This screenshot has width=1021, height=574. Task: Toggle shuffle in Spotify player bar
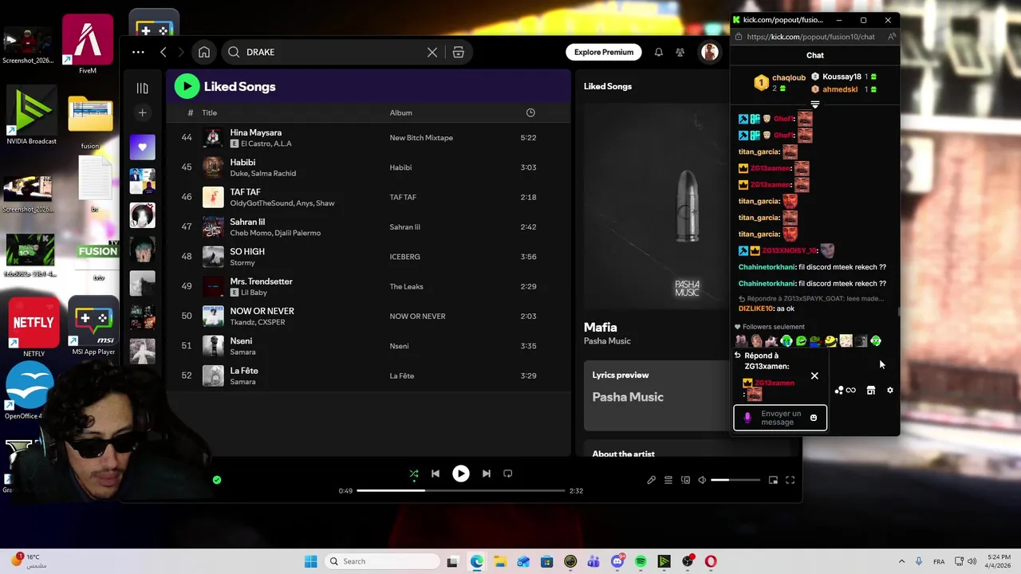(x=413, y=474)
